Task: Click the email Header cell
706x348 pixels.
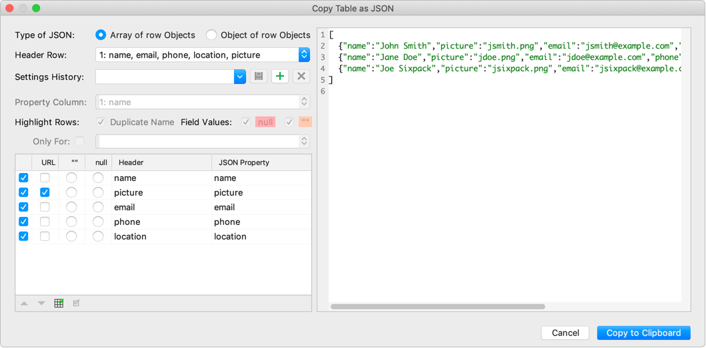Action: click(161, 208)
